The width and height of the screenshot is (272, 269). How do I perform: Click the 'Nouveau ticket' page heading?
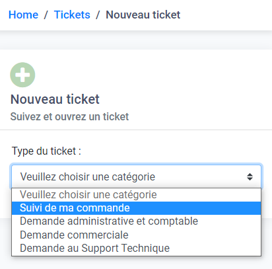(x=55, y=99)
